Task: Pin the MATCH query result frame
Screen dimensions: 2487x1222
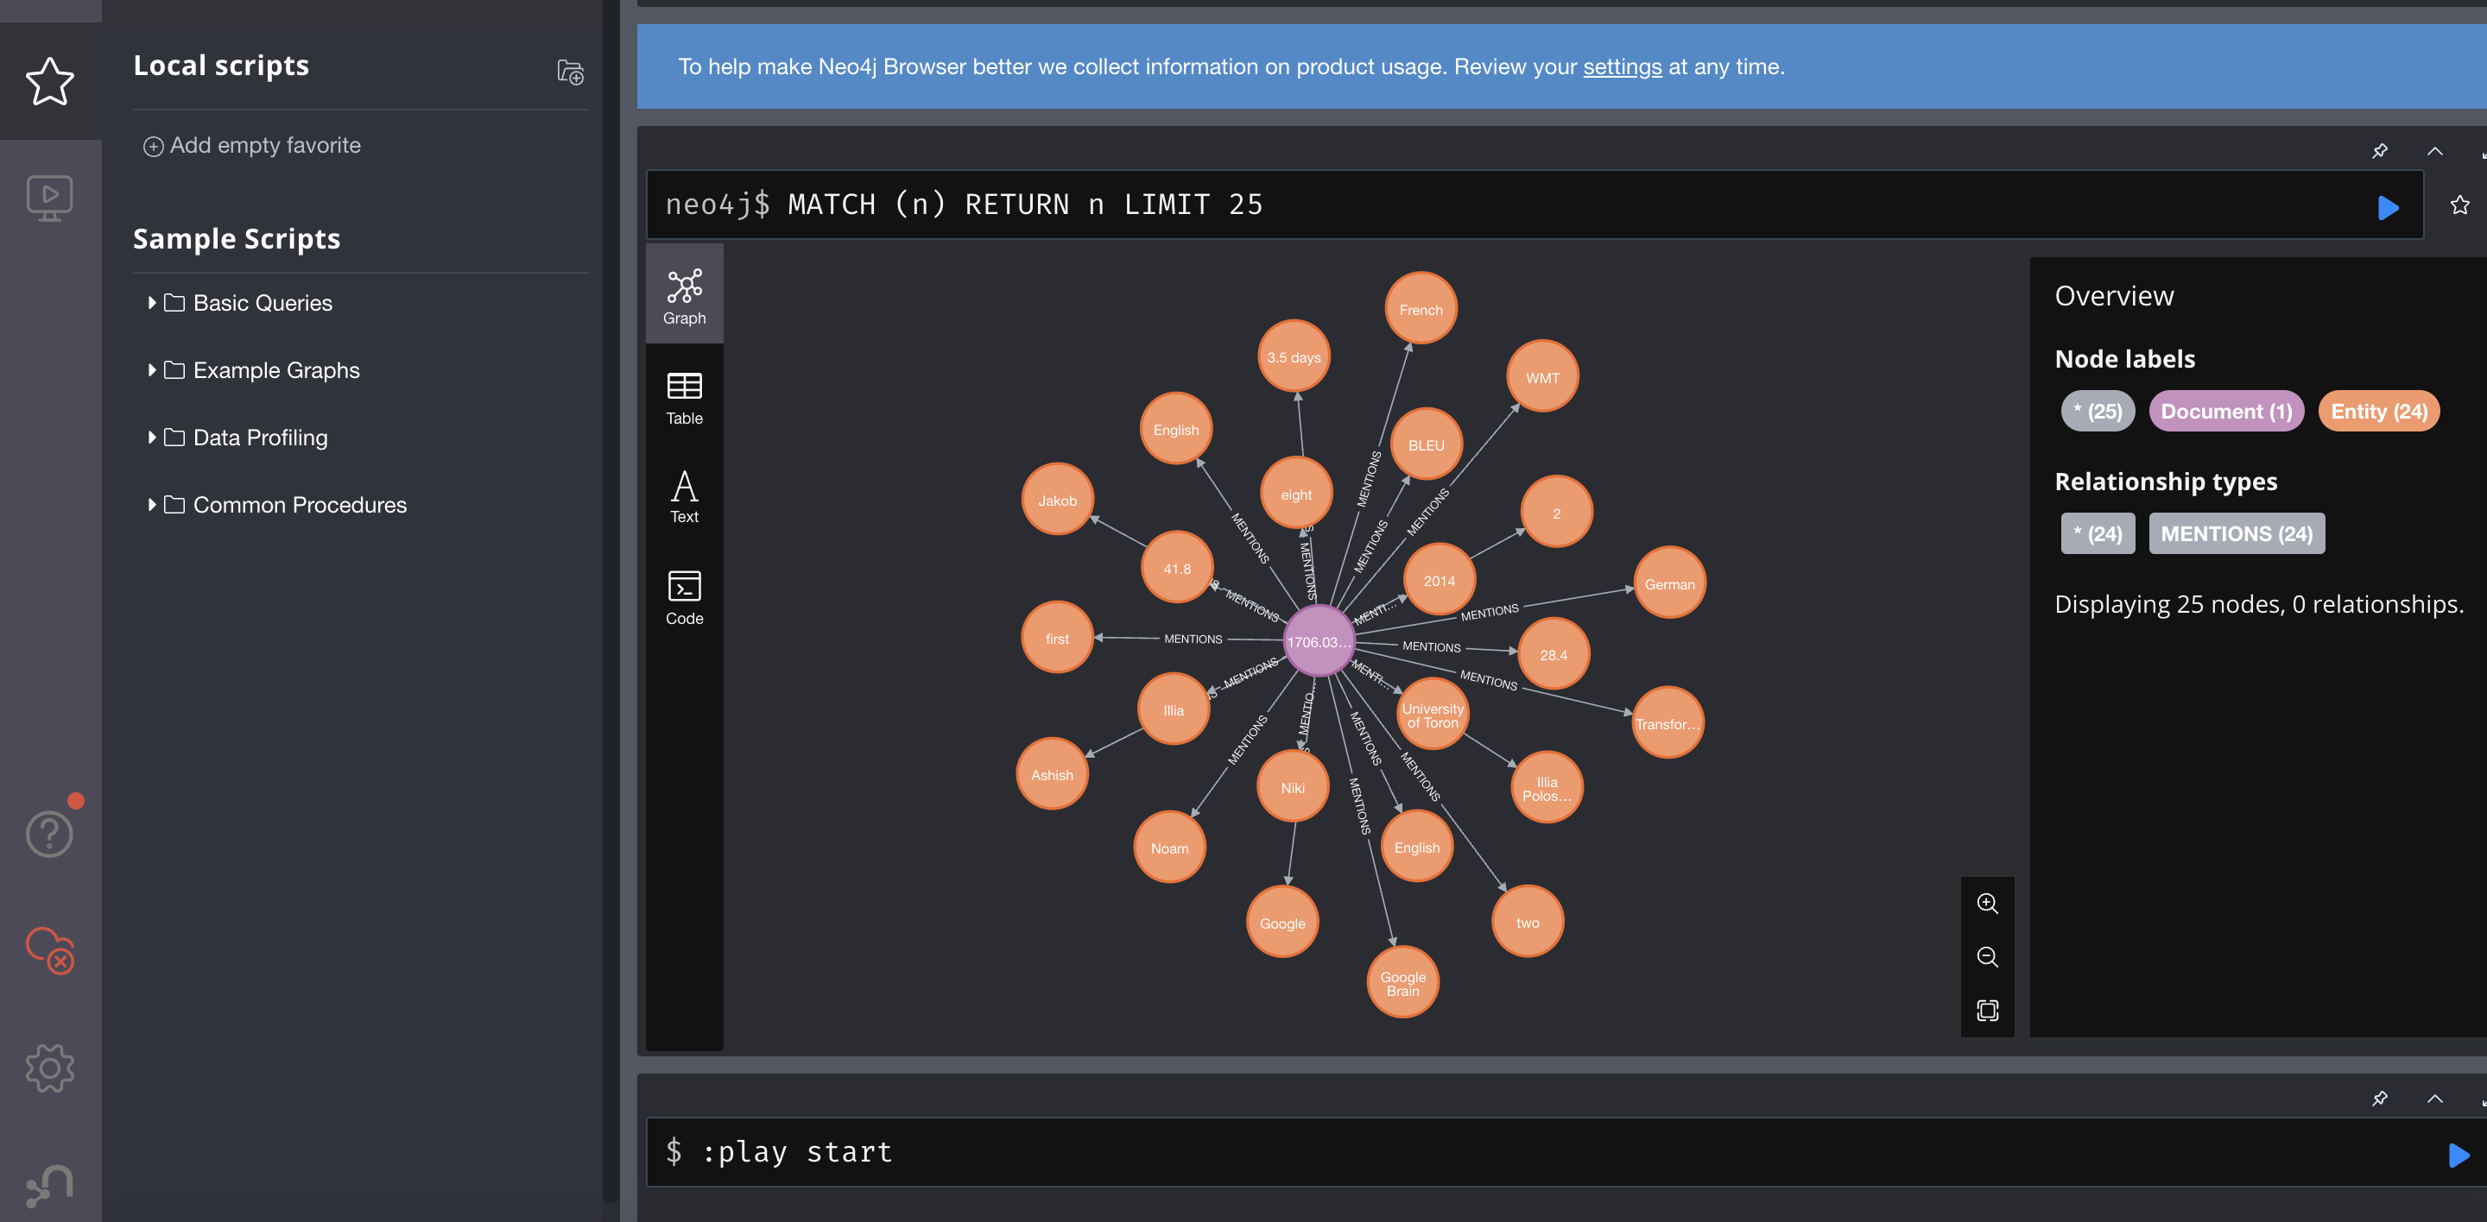Action: tap(2379, 150)
